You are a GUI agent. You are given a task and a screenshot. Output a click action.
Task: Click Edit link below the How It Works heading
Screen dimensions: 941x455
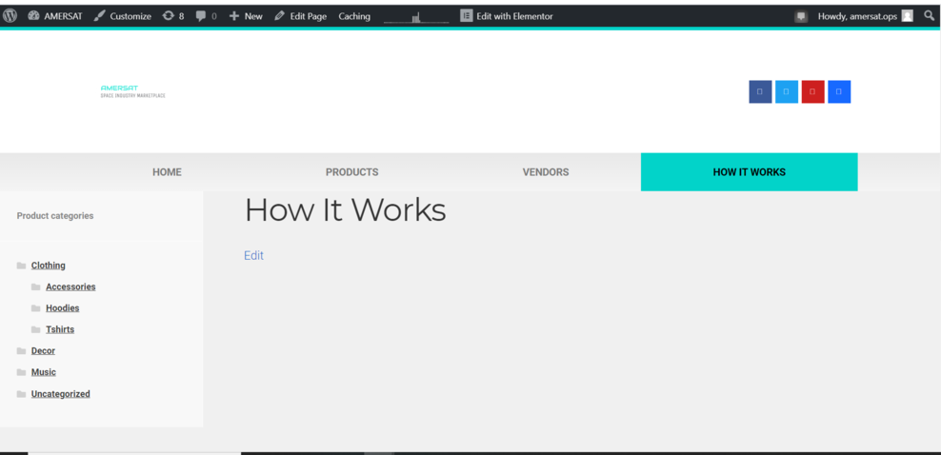253,255
